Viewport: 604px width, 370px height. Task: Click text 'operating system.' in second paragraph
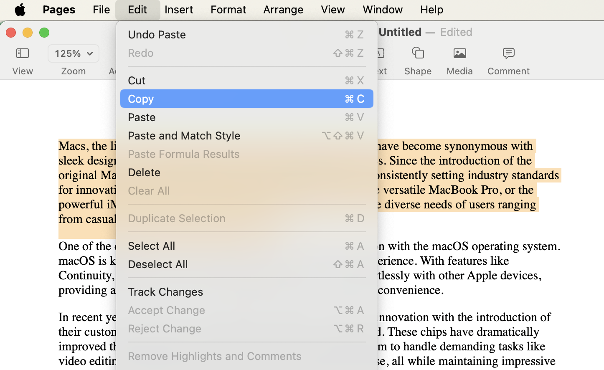point(517,246)
